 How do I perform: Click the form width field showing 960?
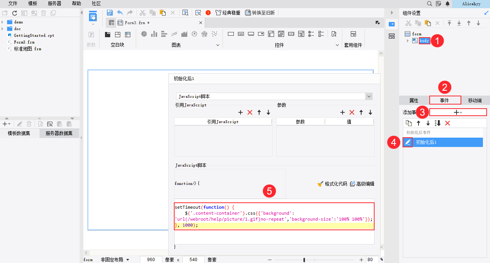(x=151, y=260)
